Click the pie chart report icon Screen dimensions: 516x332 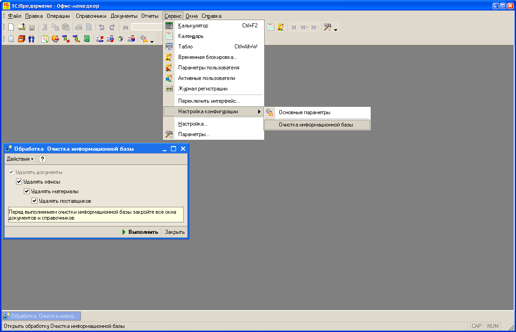point(121,39)
